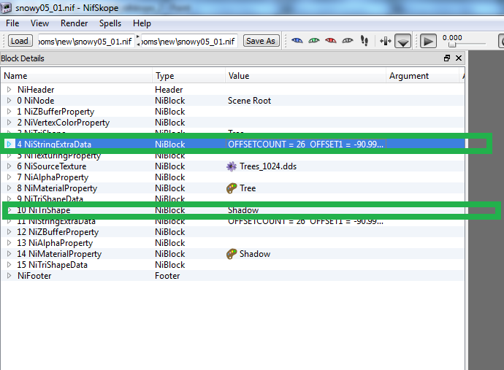Click the Name column header
This screenshot has width=504, height=370.
pos(77,76)
